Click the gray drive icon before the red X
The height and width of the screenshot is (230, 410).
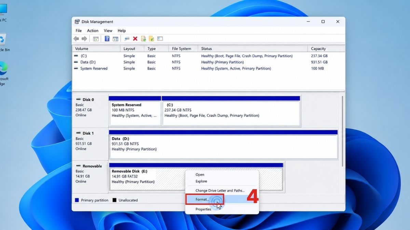[x=127, y=39]
